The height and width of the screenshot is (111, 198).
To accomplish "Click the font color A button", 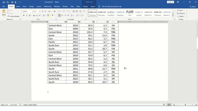I will click(53, 15).
